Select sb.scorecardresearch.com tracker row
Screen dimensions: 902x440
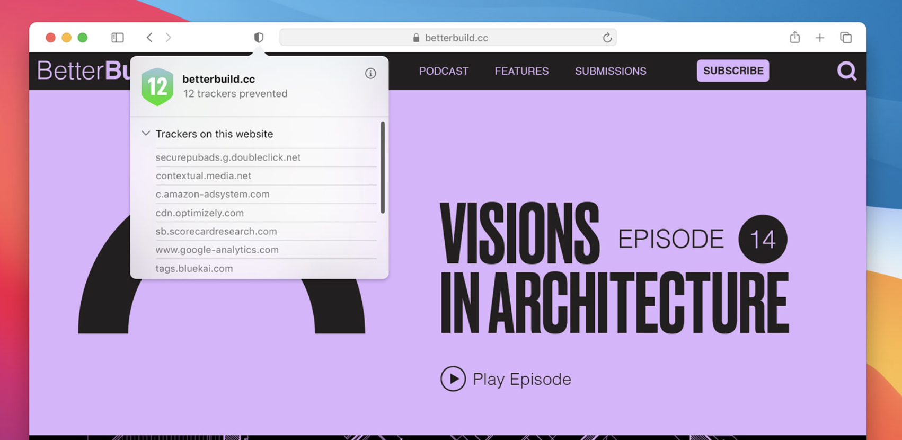266,232
